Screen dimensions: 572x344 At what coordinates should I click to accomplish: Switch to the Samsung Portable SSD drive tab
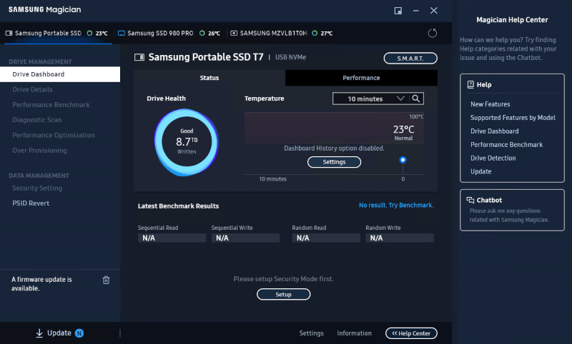pos(56,33)
